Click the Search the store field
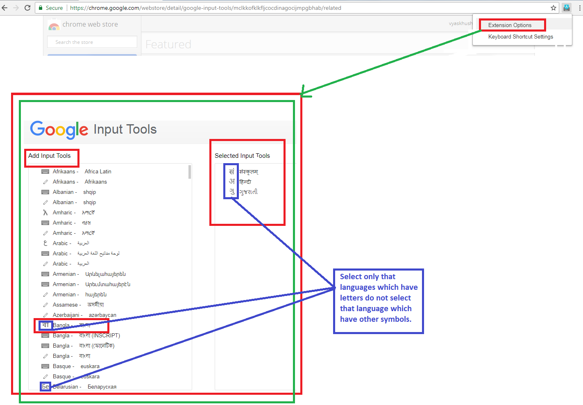583x405 pixels. tap(92, 42)
